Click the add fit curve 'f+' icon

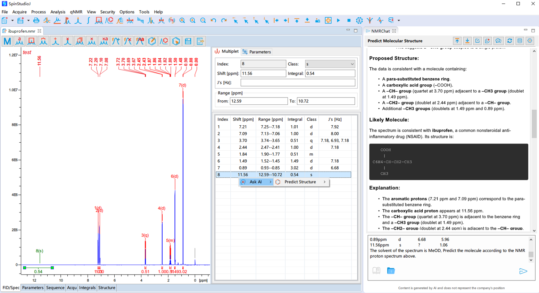click(116, 41)
